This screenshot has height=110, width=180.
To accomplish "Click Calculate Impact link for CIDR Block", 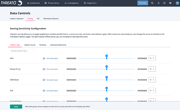I will [52, 80].
